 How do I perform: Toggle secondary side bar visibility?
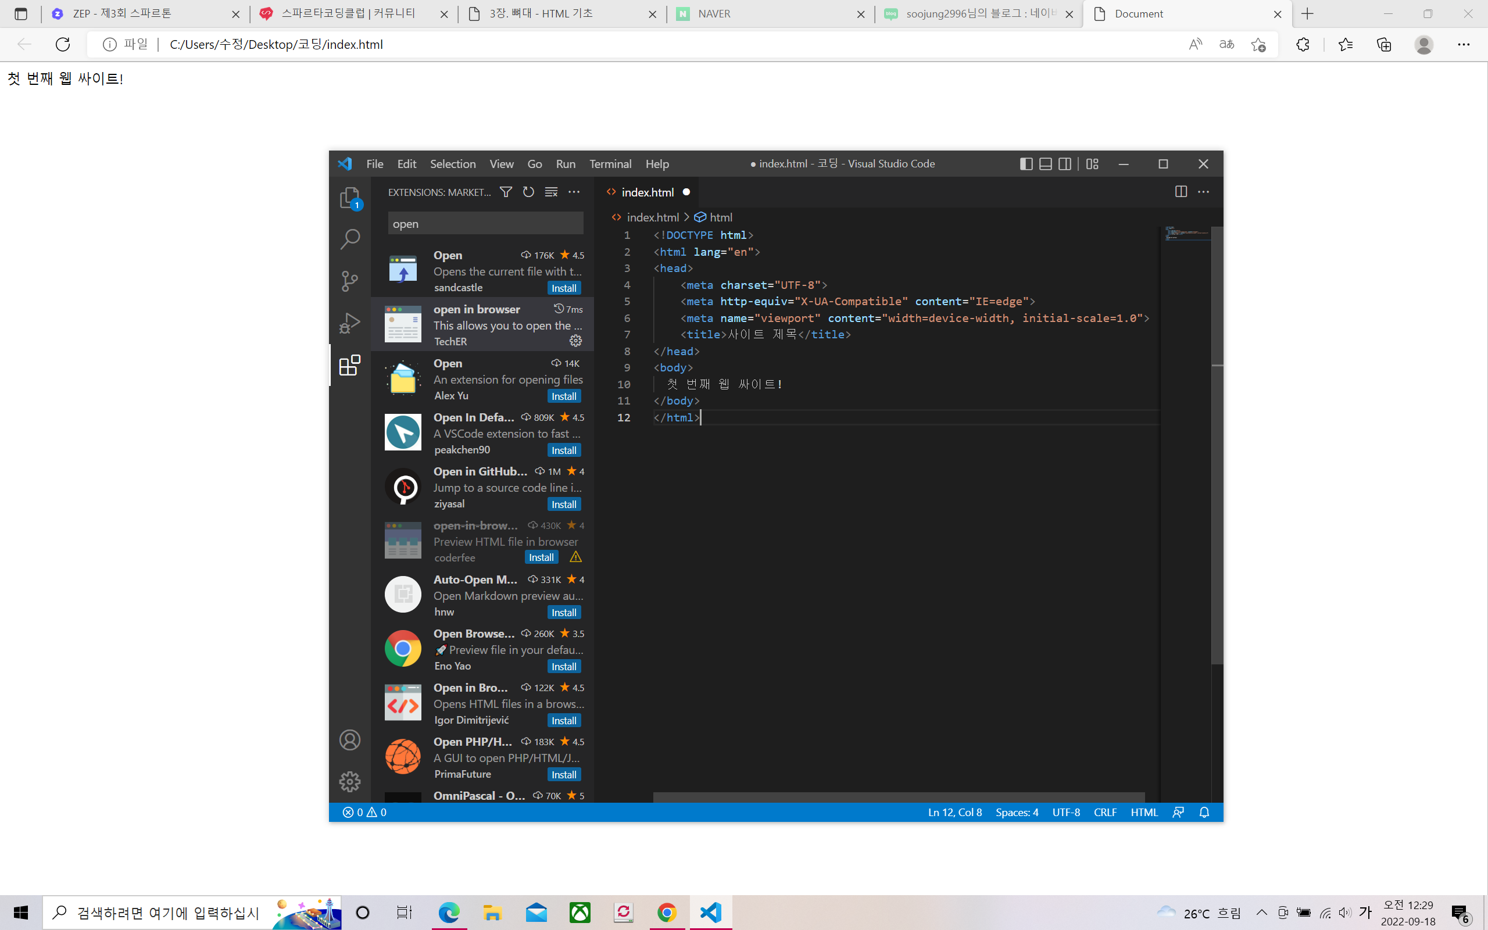coord(1065,163)
